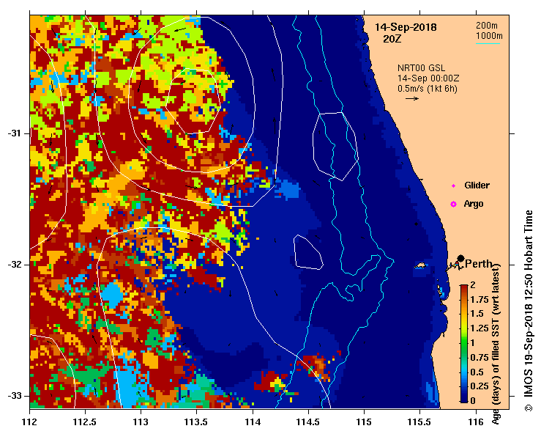Click the 112 longitude axis label
This screenshot has width=541, height=434.
(x=30, y=422)
